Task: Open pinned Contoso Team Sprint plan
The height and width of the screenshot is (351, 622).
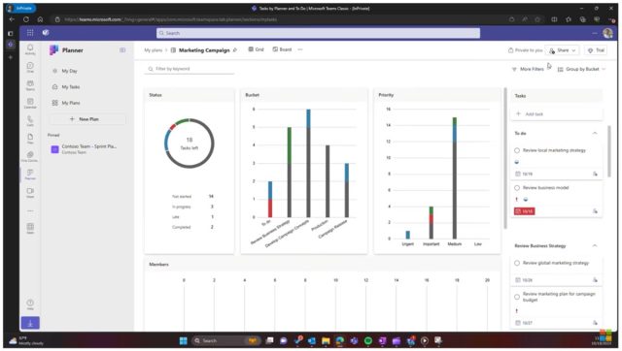Action: pos(87,148)
